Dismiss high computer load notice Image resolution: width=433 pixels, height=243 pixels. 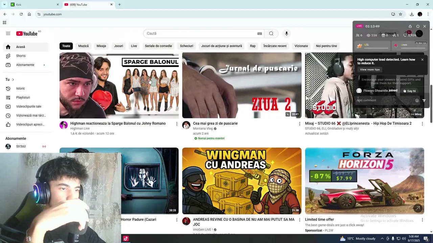[x=422, y=60]
